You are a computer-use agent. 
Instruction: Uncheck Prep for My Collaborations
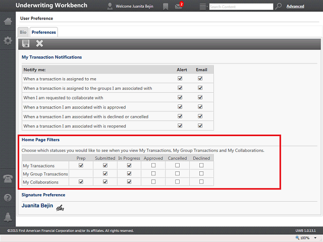pyautogui.click(x=81, y=181)
